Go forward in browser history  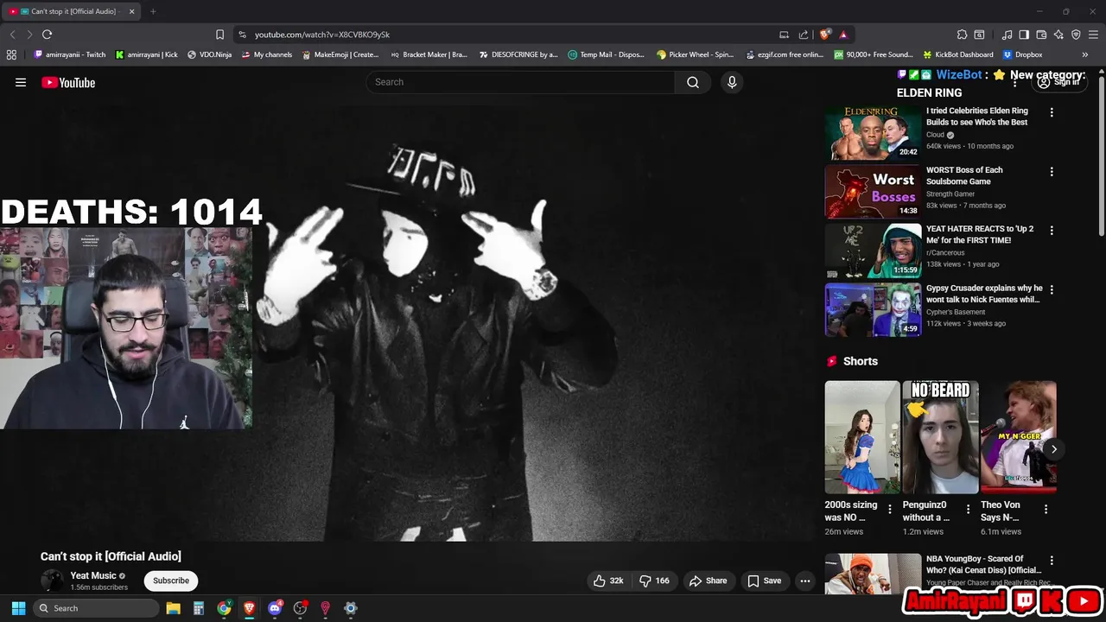[x=29, y=35]
